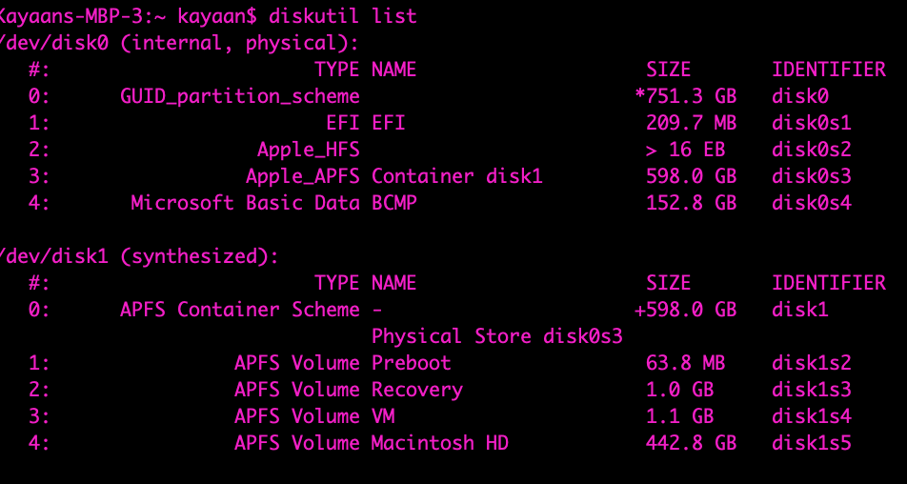907x484 pixels.
Task: Select the "APFS Container Scheme" type text
Action: coord(240,310)
